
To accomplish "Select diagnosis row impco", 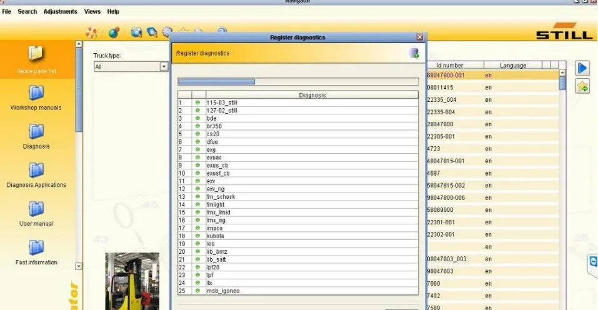I will tap(298, 228).
